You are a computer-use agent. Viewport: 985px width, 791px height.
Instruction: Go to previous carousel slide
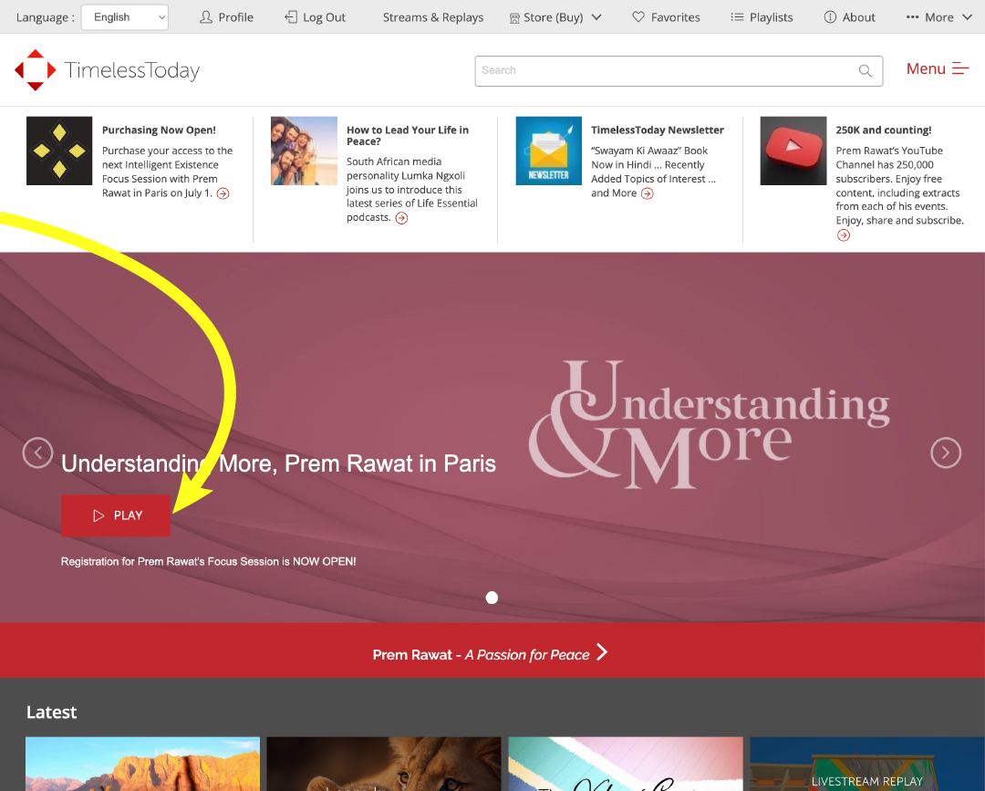[x=37, y=453]
